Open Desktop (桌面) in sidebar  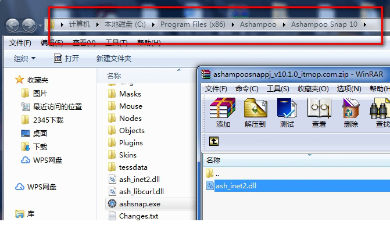pos(34,133)
